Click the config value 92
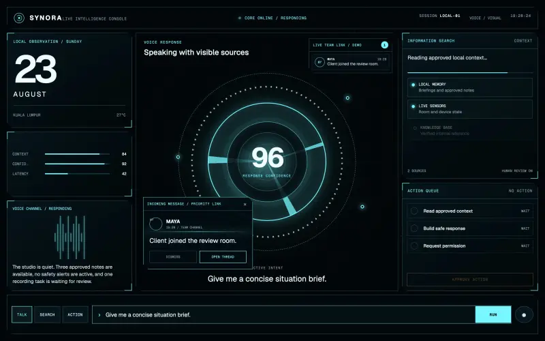 coord(124,164)
